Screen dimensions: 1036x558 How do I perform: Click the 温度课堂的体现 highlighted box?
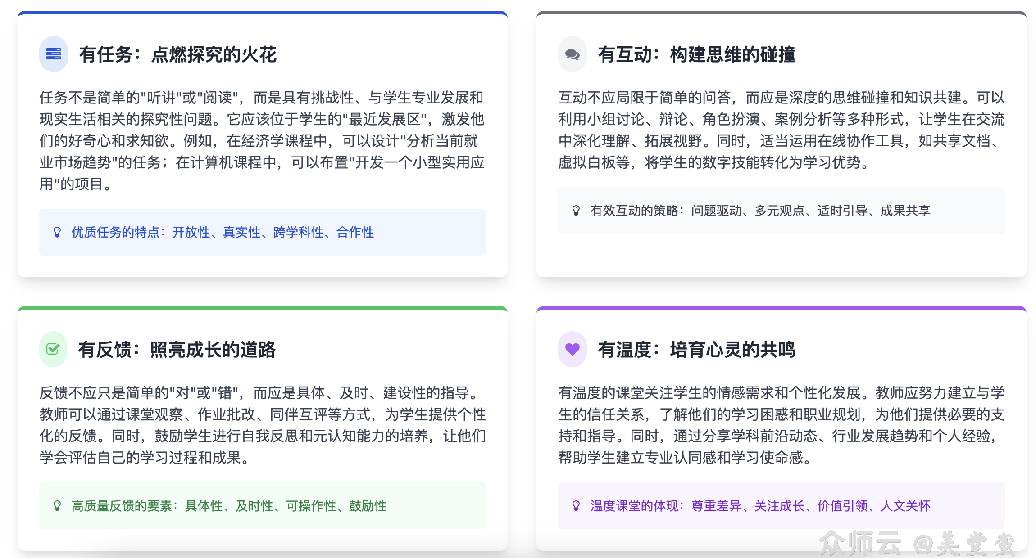click(784, 506)
